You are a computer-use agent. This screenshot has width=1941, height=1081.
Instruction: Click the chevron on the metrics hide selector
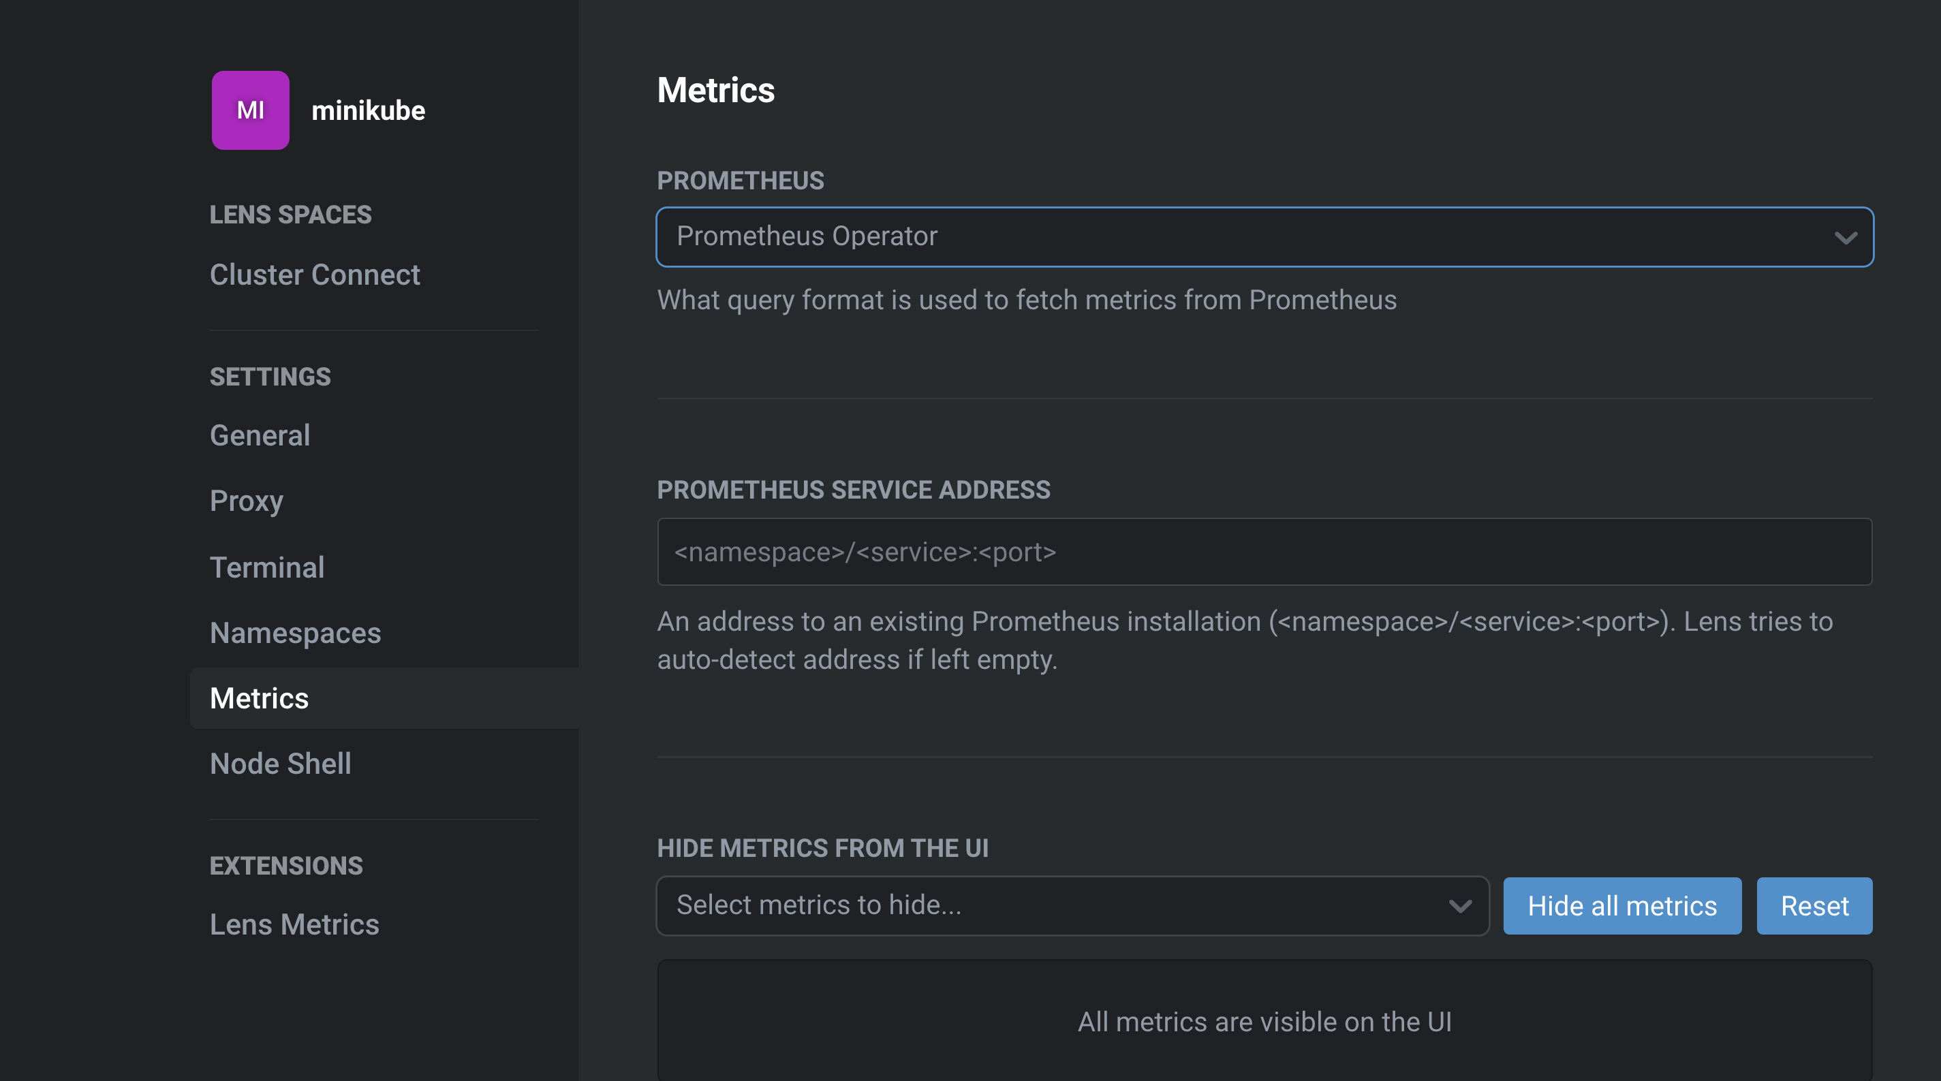click(1460, 905)
